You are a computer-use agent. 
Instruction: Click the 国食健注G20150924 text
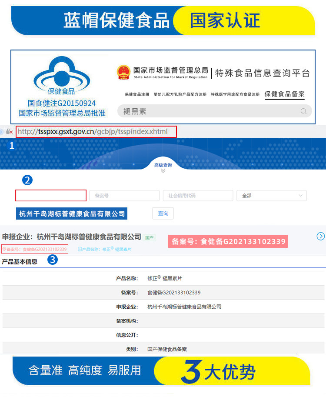(x=62, y=103)
